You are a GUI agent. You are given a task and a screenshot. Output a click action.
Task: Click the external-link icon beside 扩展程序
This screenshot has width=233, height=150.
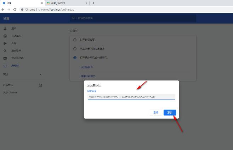40,85
